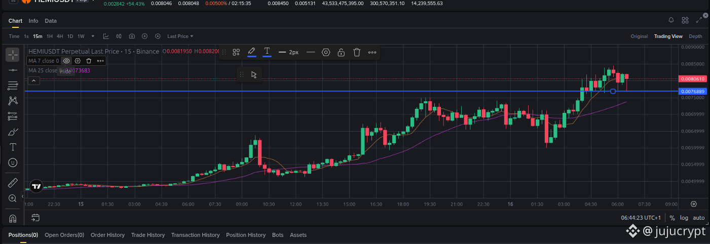Open the Chart tab
The height and width of the screenshot is (244, 710).
(x=15, y=21)
